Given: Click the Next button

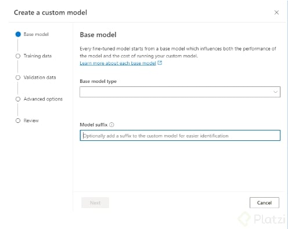Looking at the screenshot, I should pyautogui.click(x=95, y=203).
